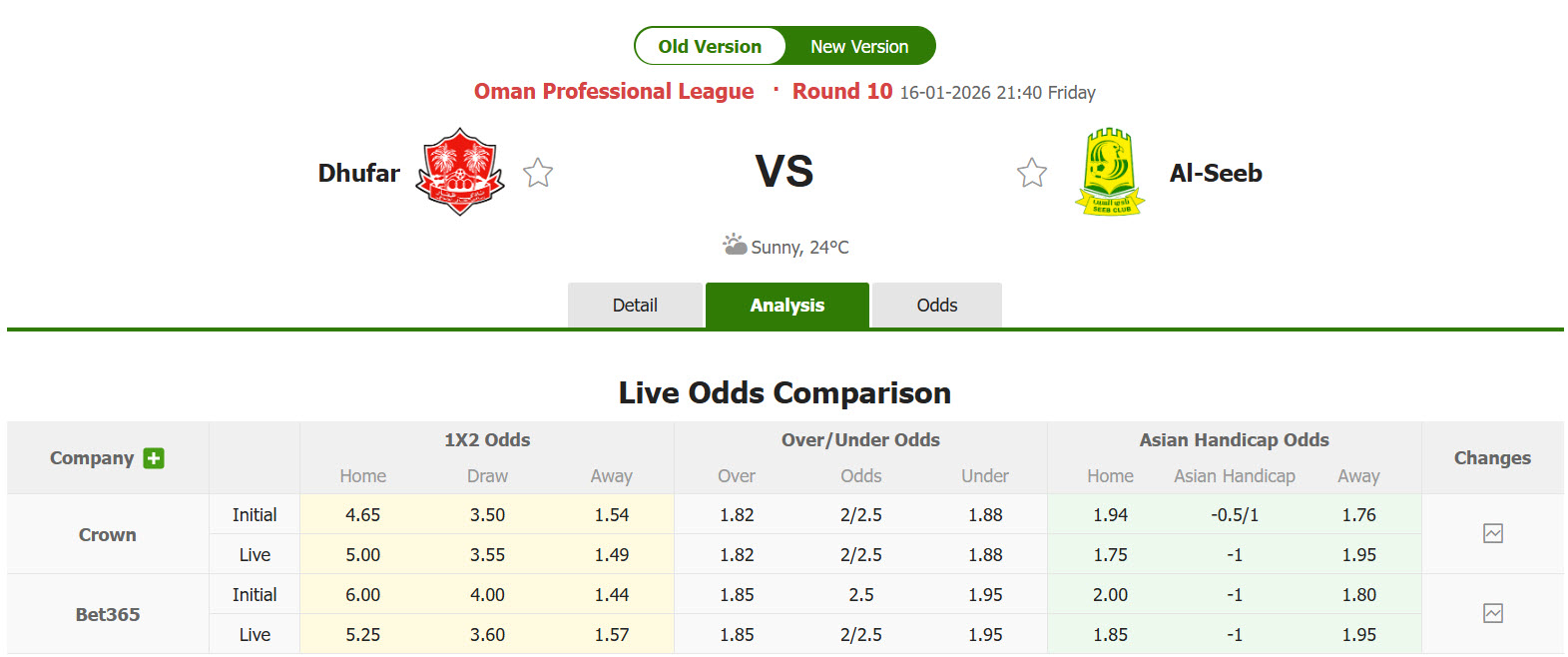Switch to the Detail tab

tap(635, 305)
